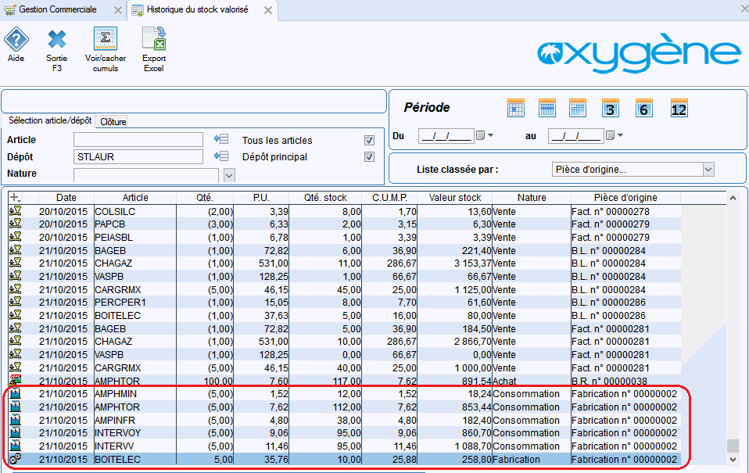Close the Historique du stock valorisé tab

tap(268, 10)
